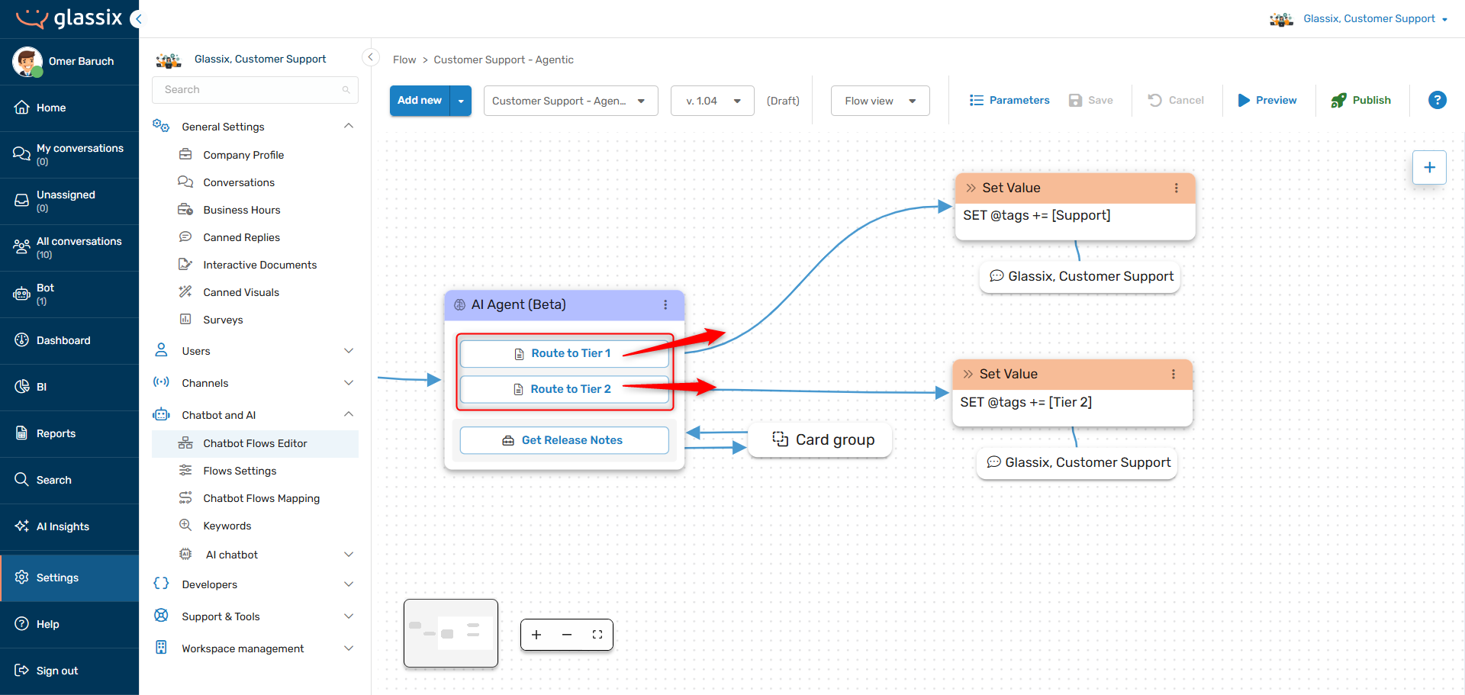Open the blue help question mark icon
Image resolution: width=1465 pixels, height=695 pixels.
1437,100
